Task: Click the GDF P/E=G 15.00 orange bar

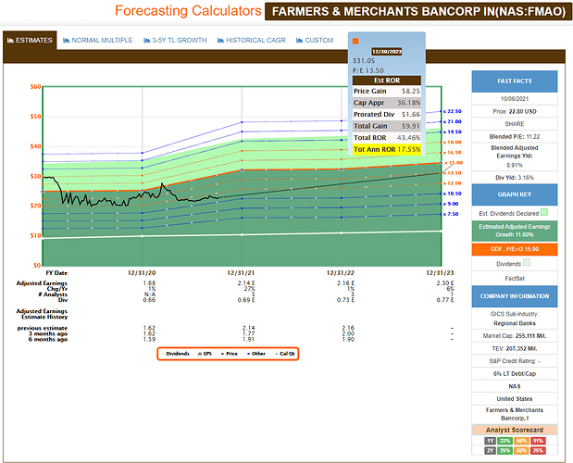Action: pyautogui.click(x=515, y=249)
